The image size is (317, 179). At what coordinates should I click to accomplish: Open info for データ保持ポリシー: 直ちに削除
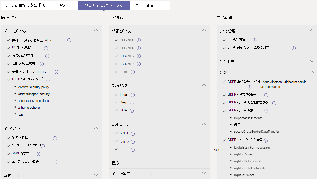coord(293,48)
